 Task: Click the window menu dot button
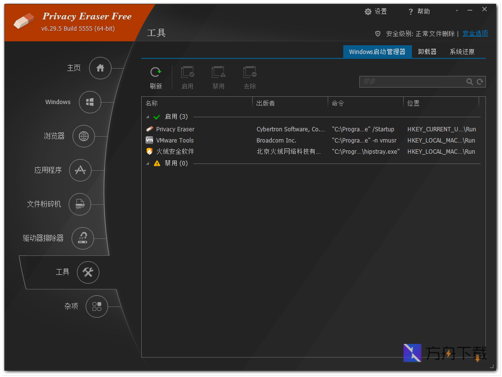tap(457, 11)
